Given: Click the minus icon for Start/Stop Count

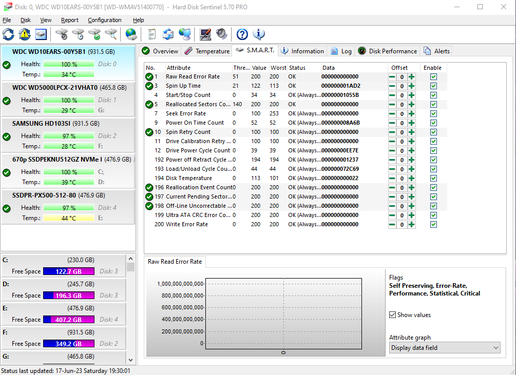Looking at the screenshot, I should (392, 95).
